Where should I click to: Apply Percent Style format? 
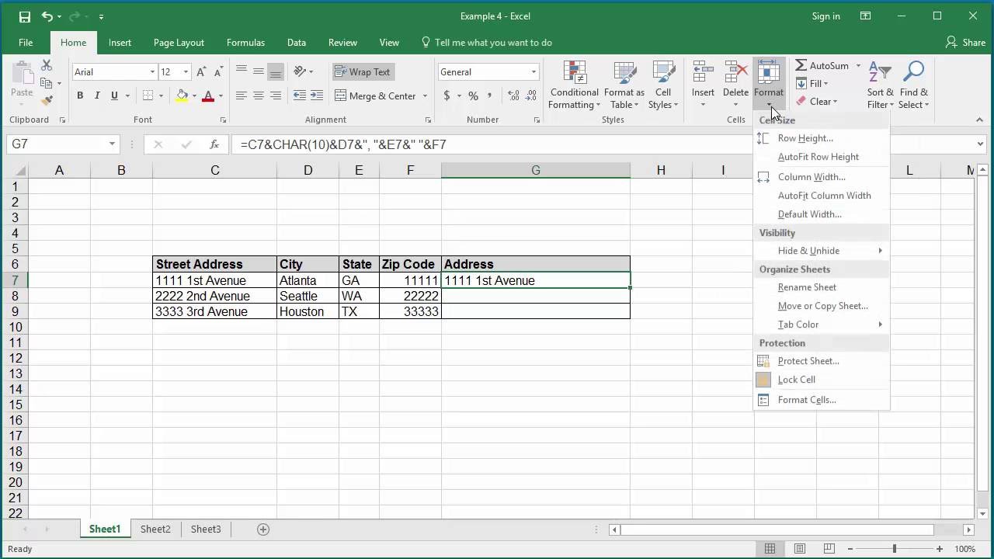pos(473,95)
